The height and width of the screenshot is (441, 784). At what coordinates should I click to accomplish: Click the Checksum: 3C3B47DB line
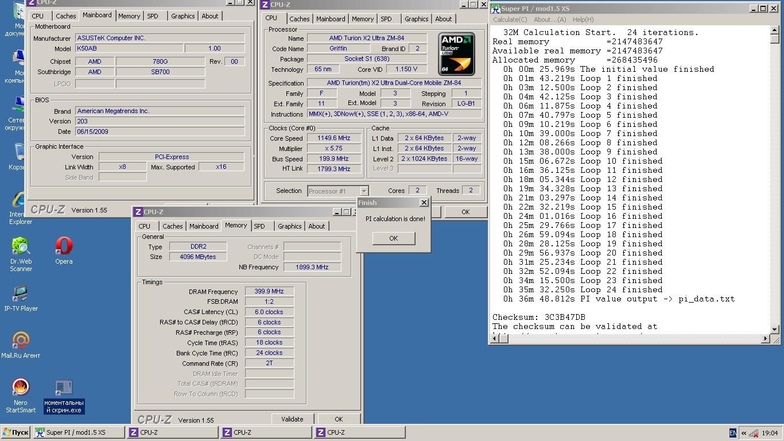point(539,317)
